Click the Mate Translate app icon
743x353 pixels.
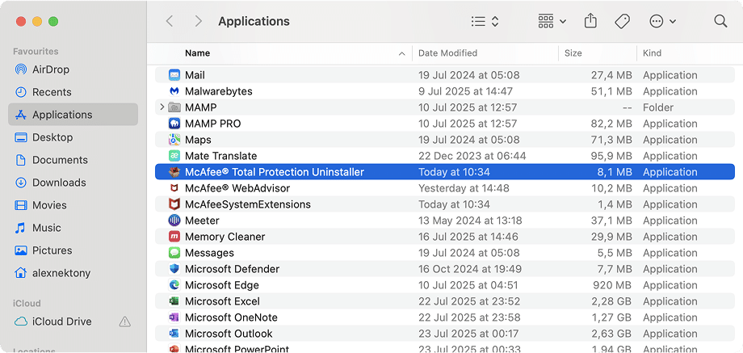pos(174,156)
